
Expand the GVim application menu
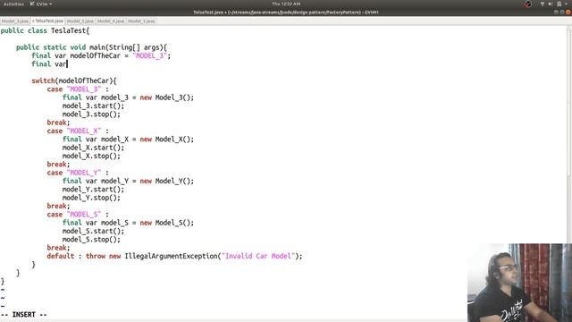tap(41, 4)
